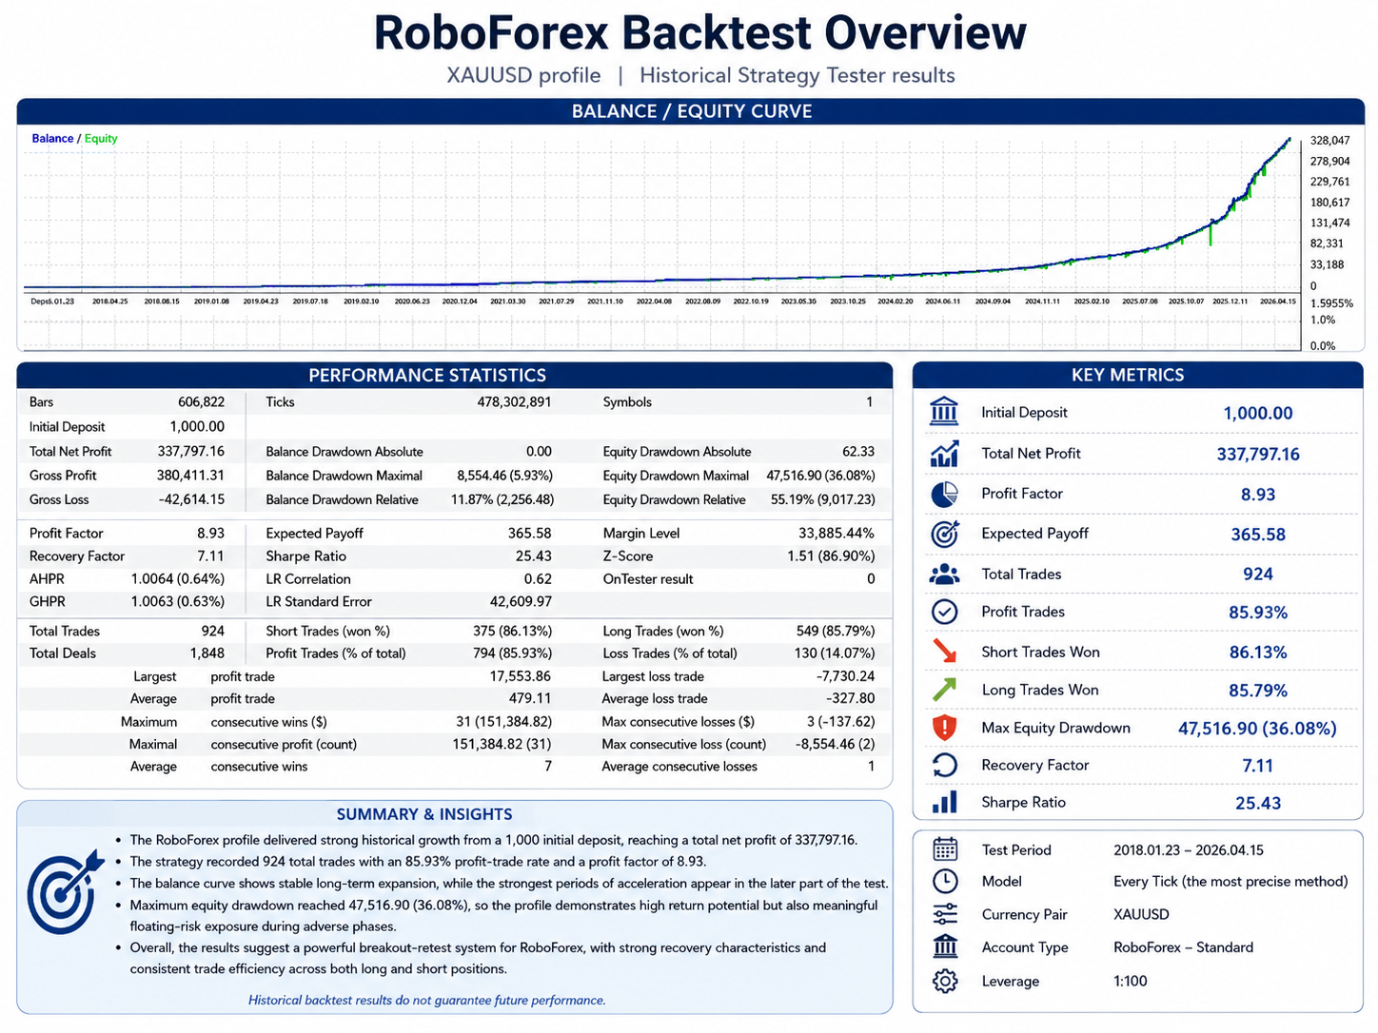
Task: Click the Margin Level value 33,885.44%
Action: pyautogui.click(x=836, y=534)
